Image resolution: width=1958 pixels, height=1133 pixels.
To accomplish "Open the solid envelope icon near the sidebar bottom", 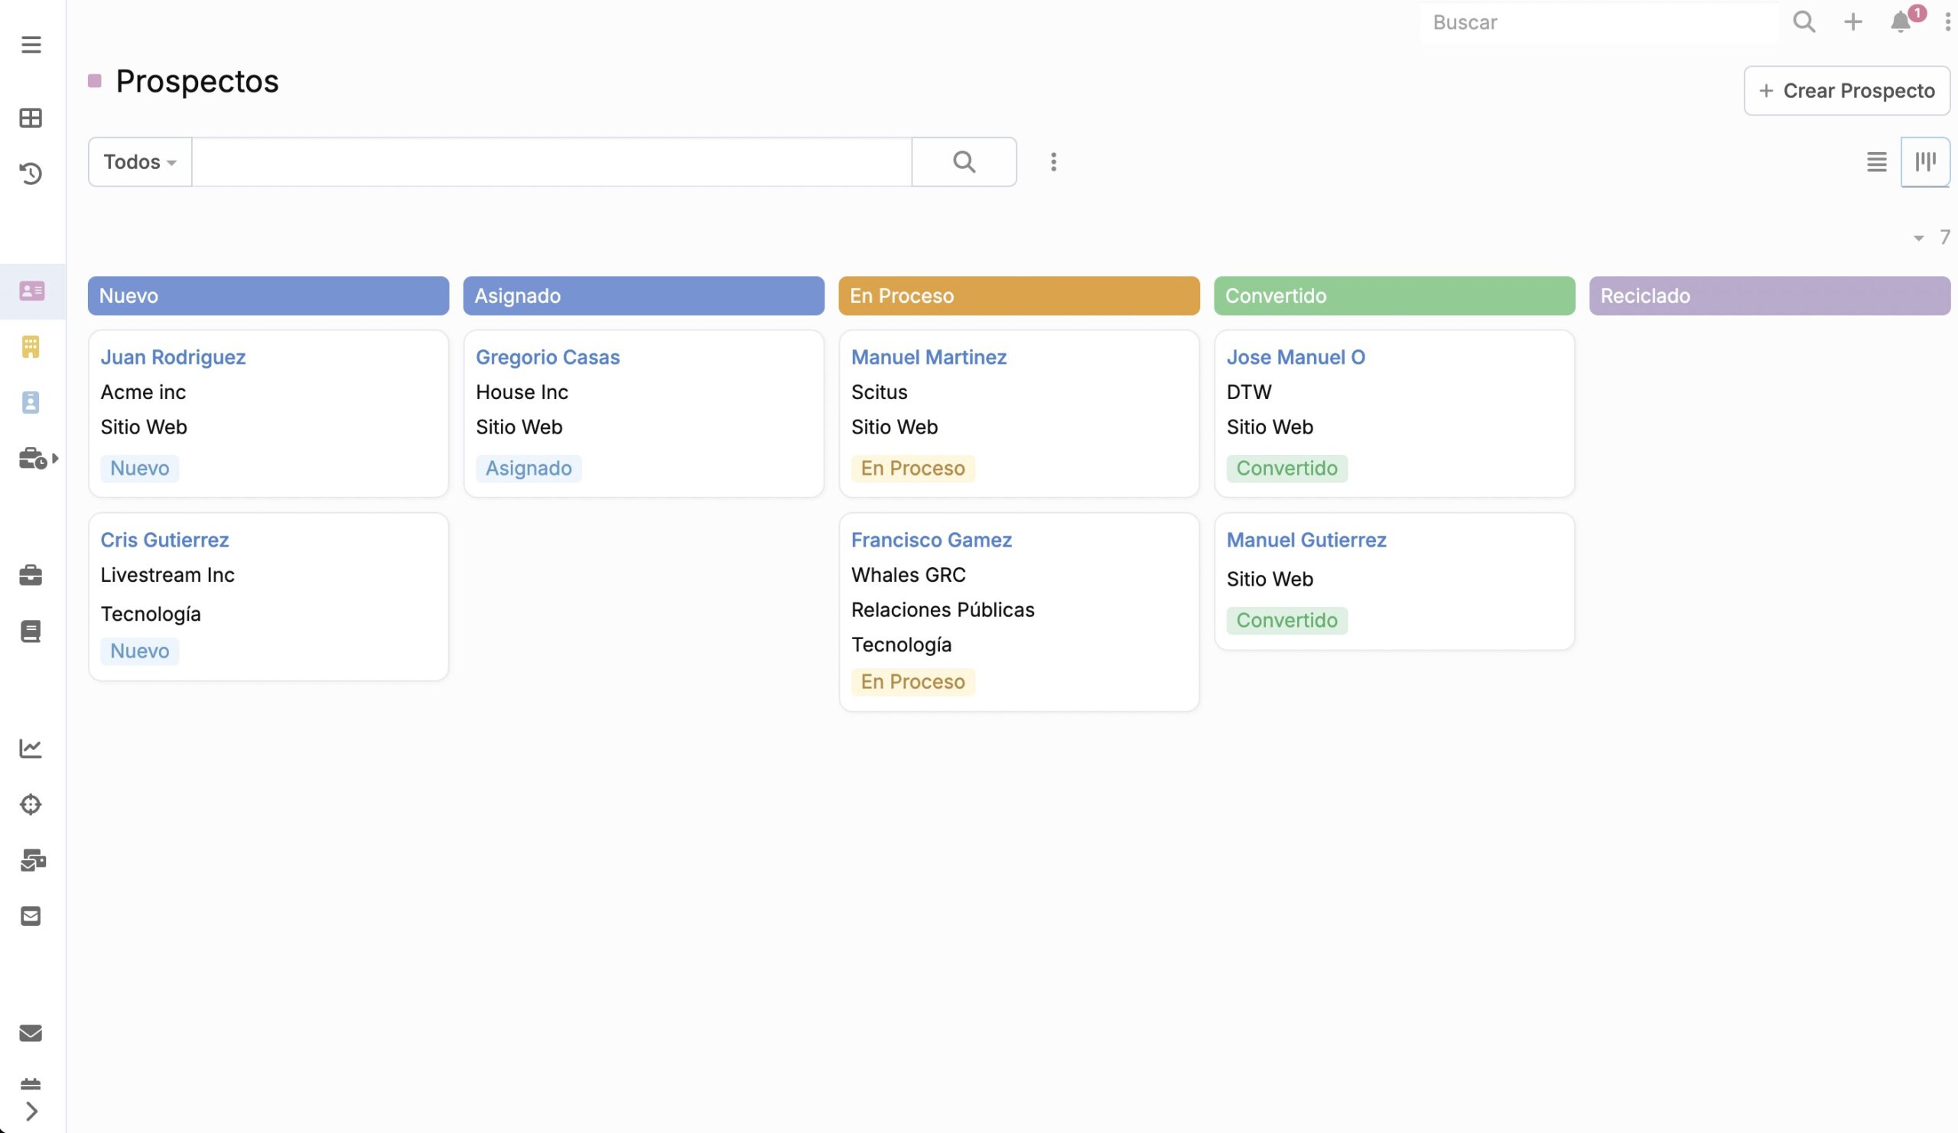I will [31, 1033].
